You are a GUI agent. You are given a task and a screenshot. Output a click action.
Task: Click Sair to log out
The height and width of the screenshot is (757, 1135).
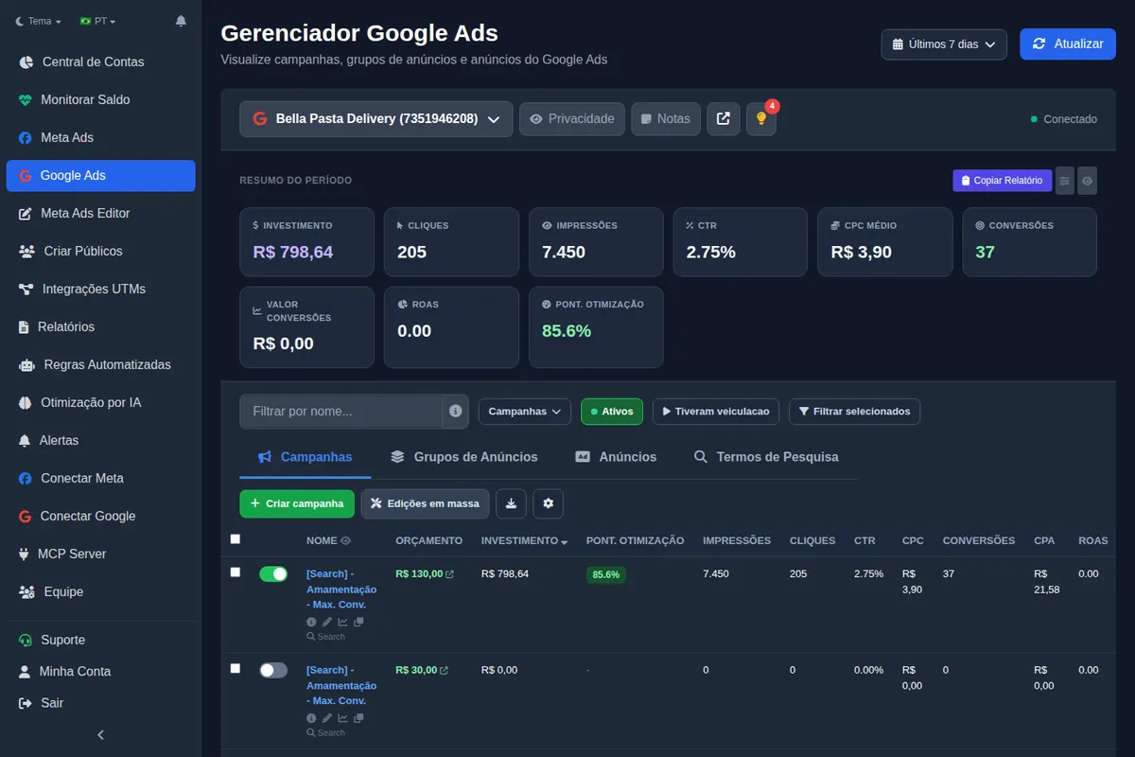pyautogui.click(x=100, y=703)
